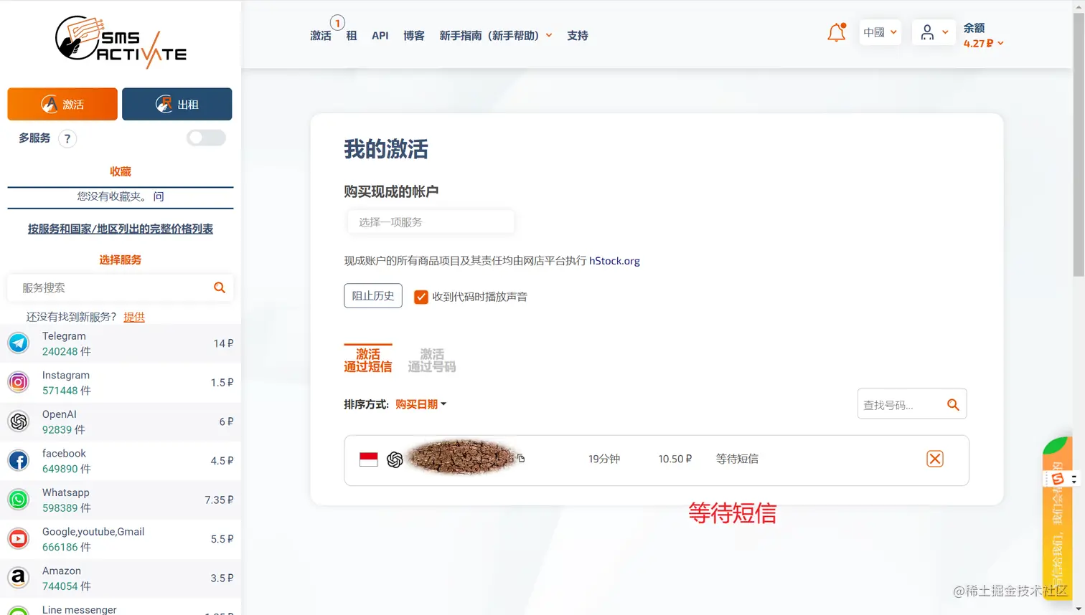The image size is (1085, 615).
Task: Switch to 激活通过号码 tab
Action: (x=432, y=360)
